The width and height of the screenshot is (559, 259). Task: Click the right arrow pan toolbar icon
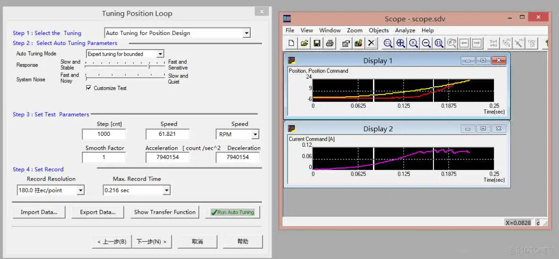pos(477,43)
